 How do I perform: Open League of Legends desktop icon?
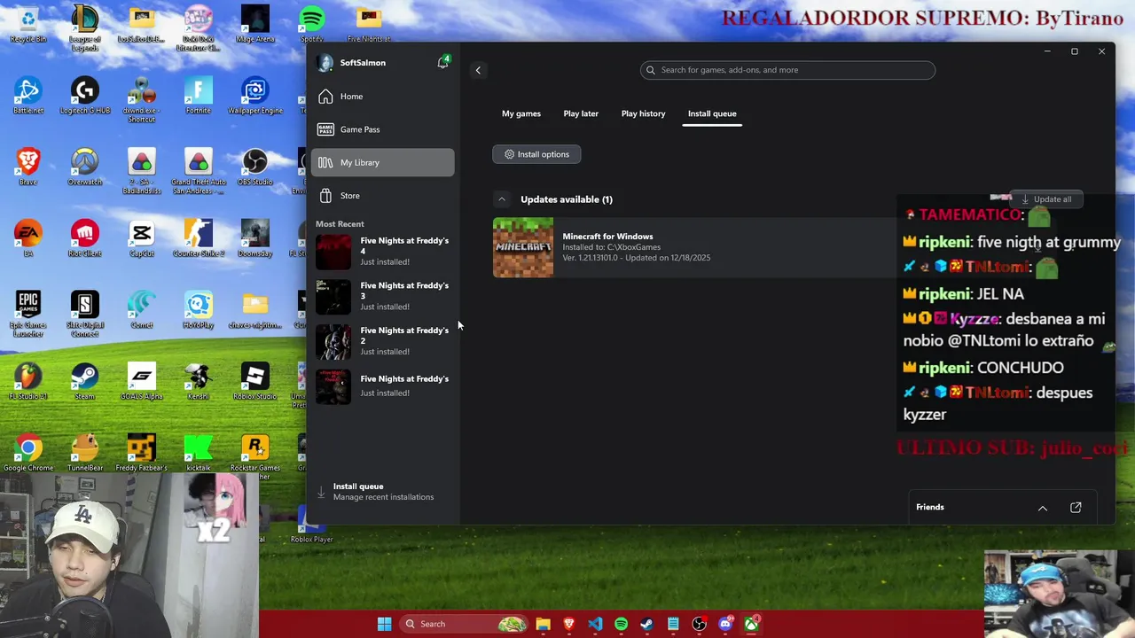pos(85,27)
